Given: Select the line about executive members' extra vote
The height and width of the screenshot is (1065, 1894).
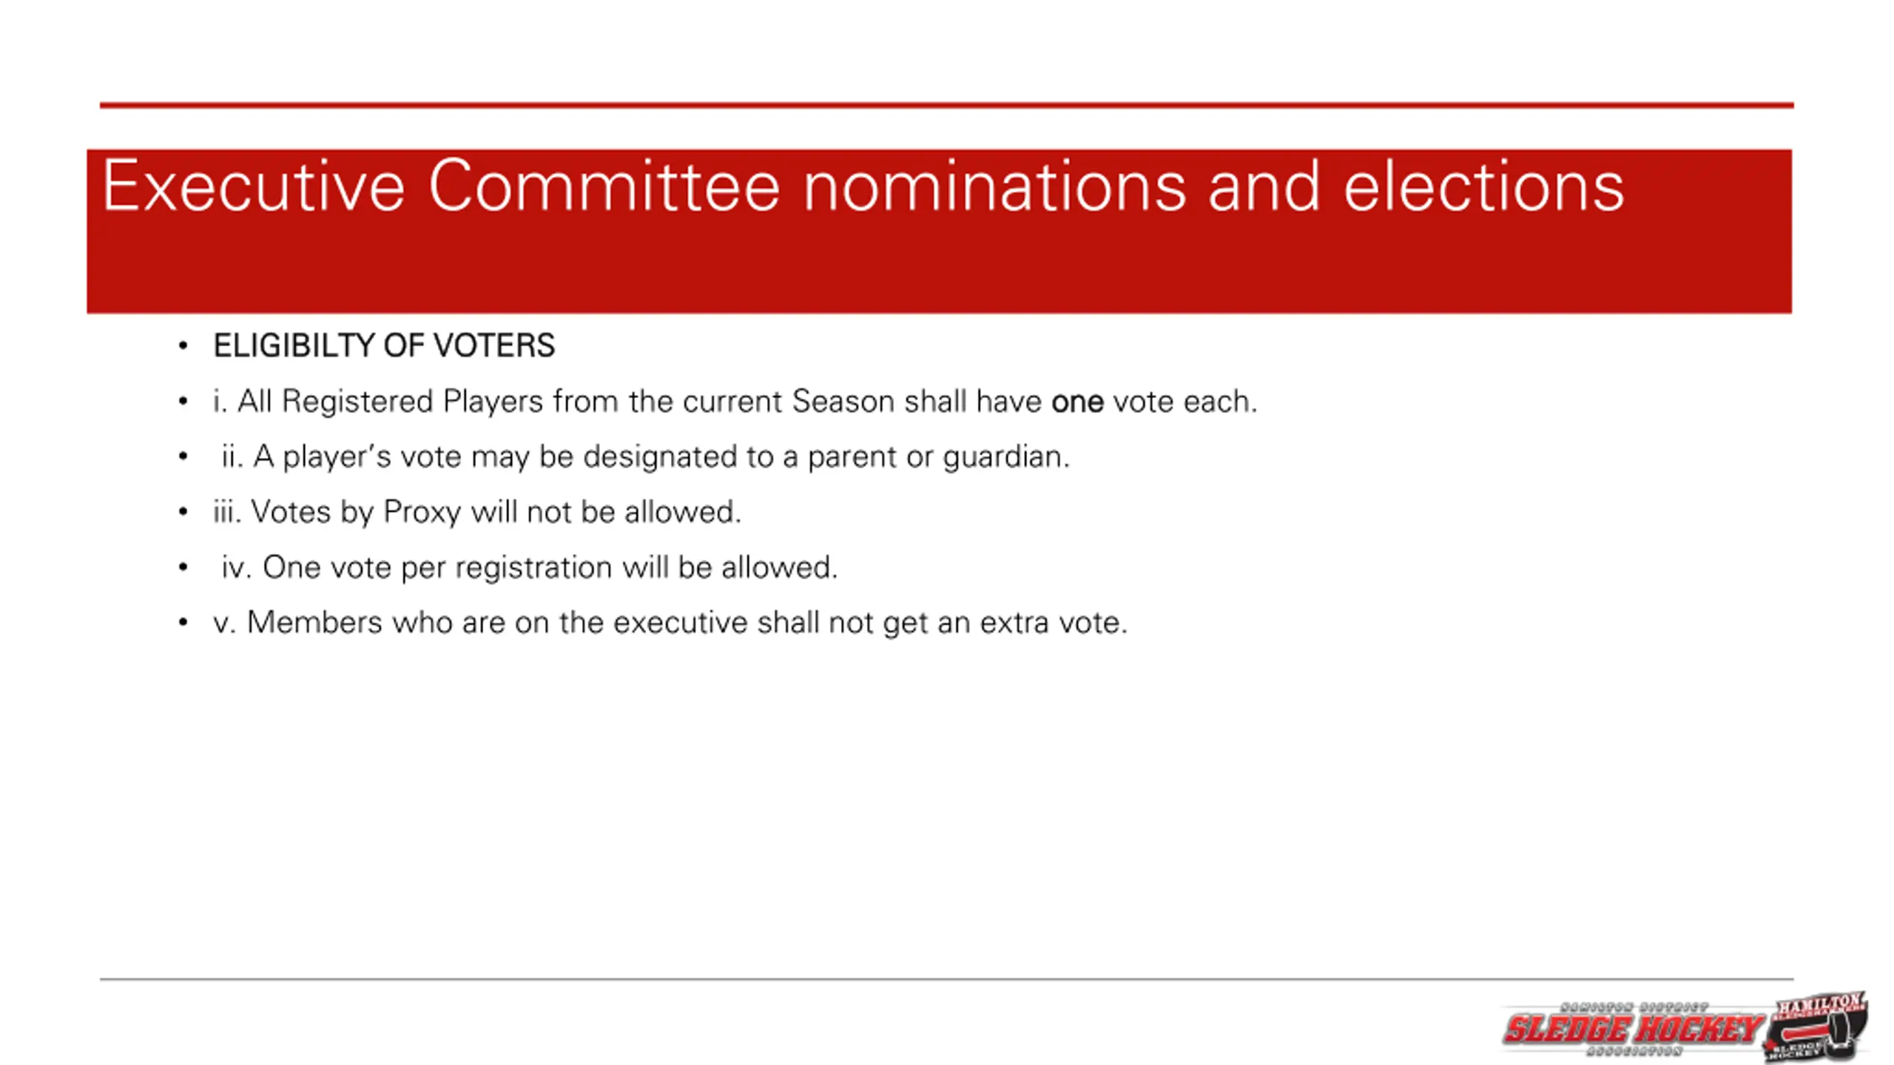Looking at the screenshot, I should pos(670,623).
